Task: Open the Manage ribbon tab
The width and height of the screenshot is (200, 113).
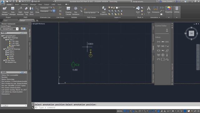Action: 33,4
